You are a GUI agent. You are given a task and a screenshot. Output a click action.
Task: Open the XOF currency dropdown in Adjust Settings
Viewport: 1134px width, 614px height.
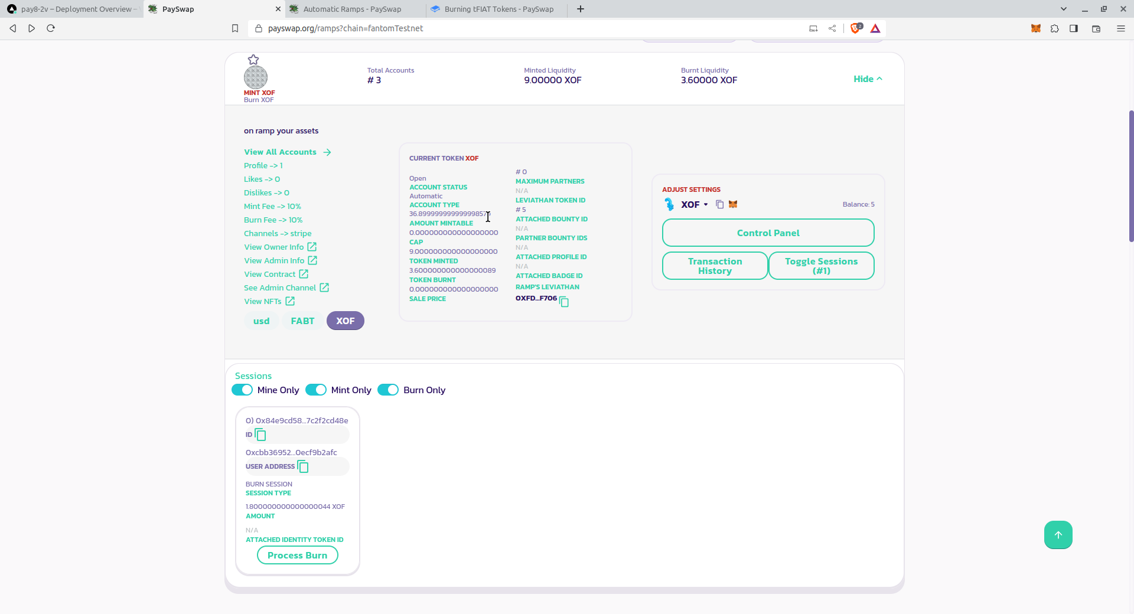click(x=695, y=205)
